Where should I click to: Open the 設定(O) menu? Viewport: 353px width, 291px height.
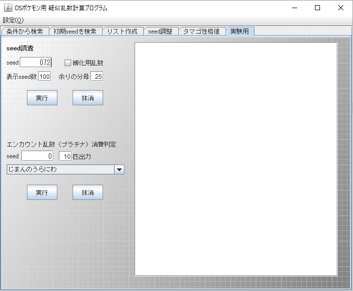click(x=13, y=20)
